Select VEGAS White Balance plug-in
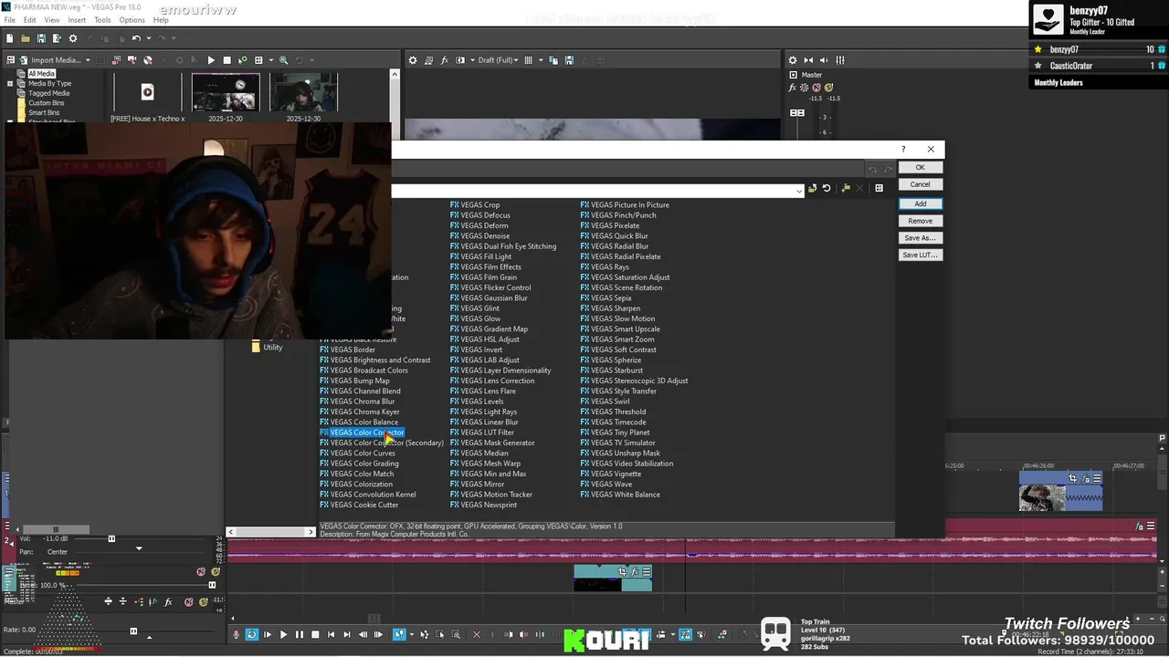 pos(620,495)
